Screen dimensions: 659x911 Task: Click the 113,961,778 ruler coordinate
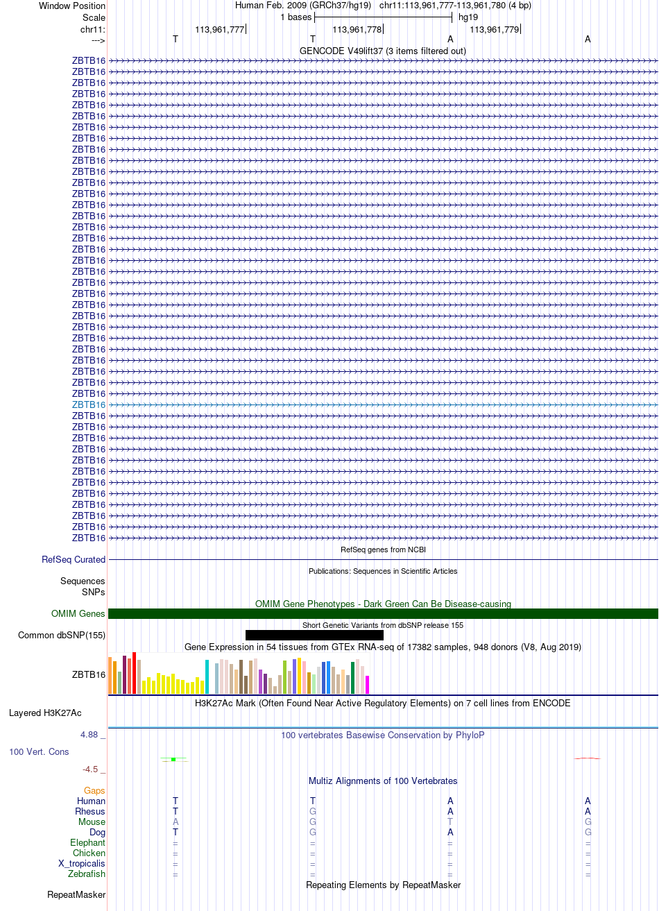click(357, 29)
